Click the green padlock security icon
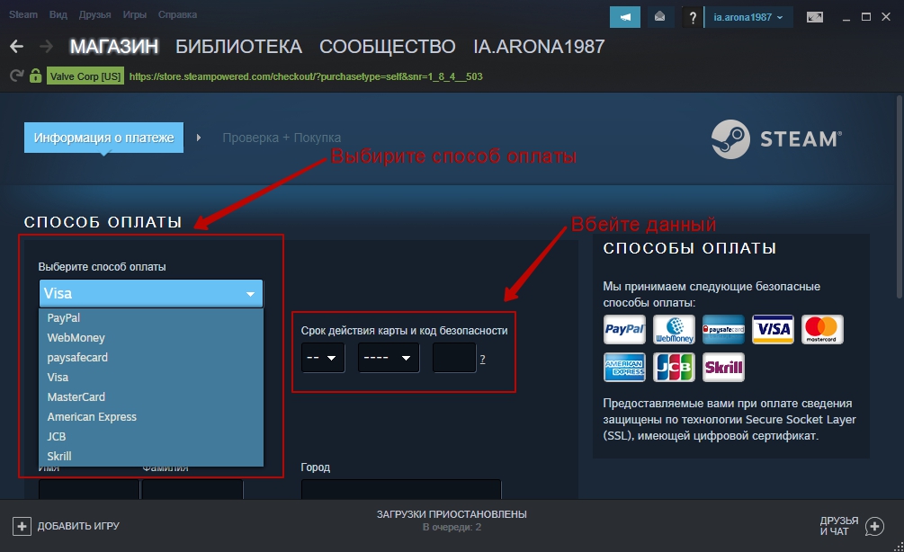Image resolution: width=904 pixels, height=552 pixels. pos(36,76)
